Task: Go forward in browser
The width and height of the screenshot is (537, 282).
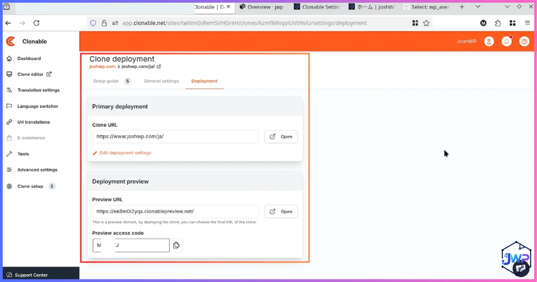Action: click(x=22, y=23)
